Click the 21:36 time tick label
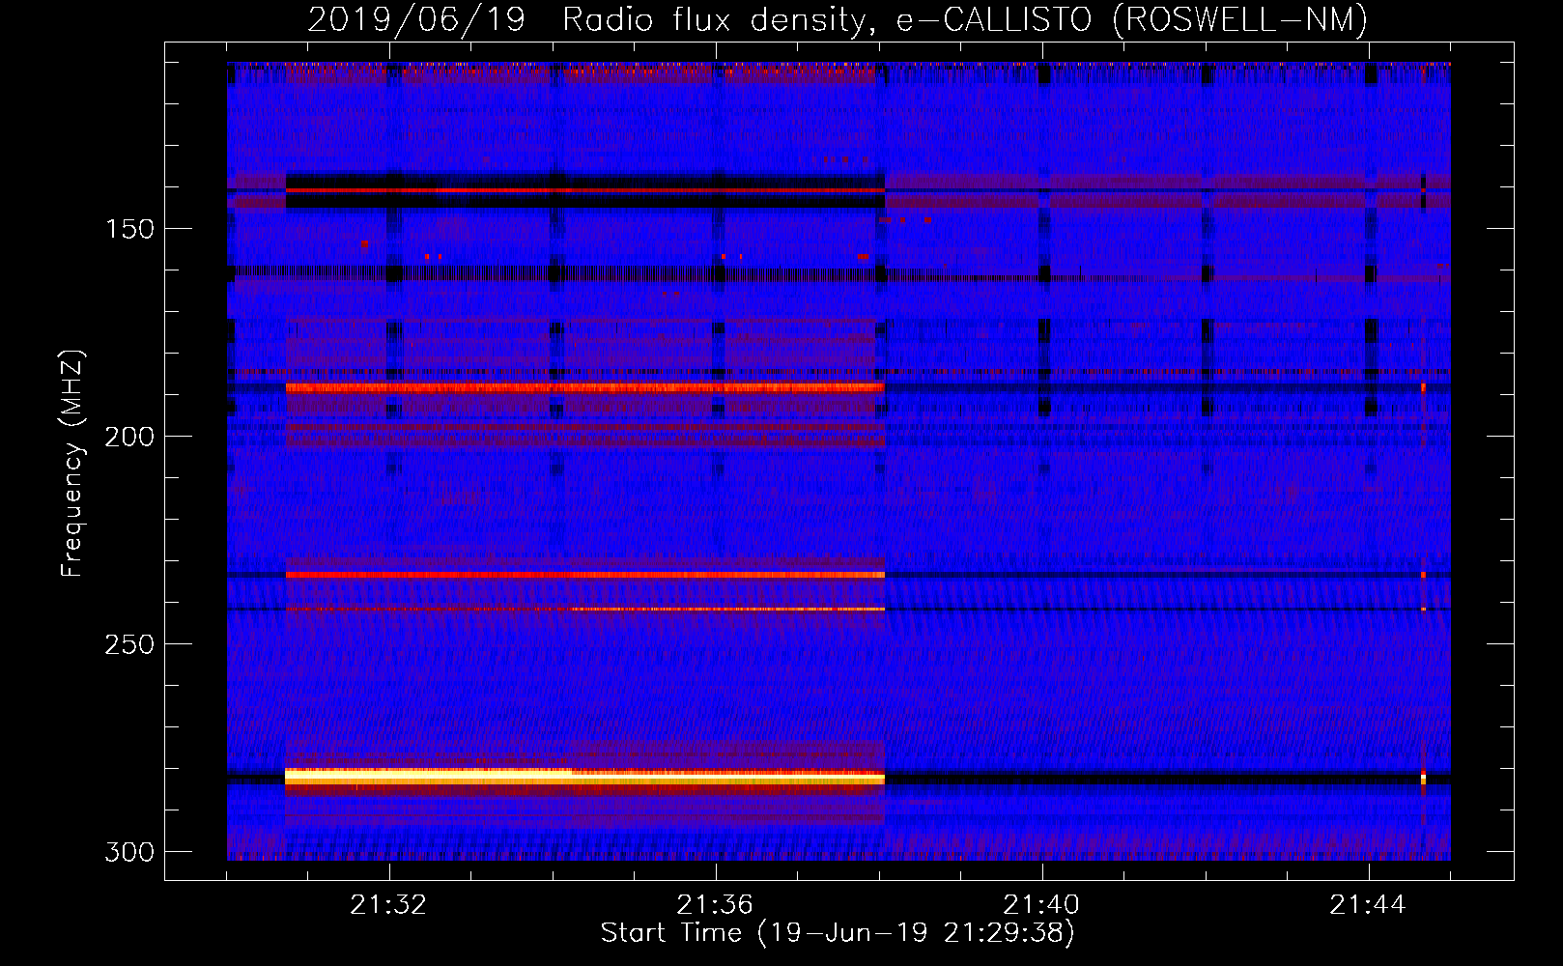 pyautogui.click(x=716, y=905)
